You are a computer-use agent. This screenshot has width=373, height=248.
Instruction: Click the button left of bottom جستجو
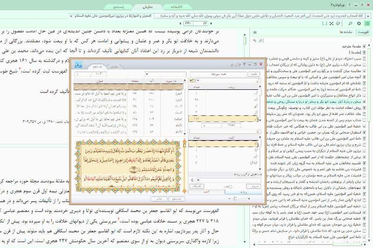pos(159,199)
